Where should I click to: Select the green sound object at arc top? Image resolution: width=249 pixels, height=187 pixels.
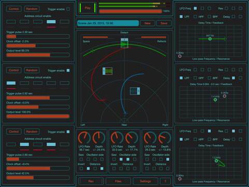125,43
